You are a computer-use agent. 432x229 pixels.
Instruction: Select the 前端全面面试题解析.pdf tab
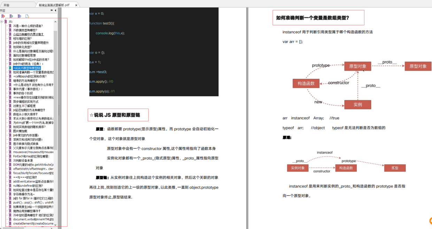click(x=54, y=5)
